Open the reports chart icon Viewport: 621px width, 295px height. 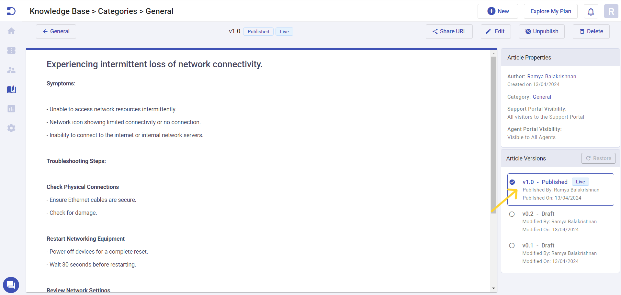pyautogui.click(x=11, y=109)
